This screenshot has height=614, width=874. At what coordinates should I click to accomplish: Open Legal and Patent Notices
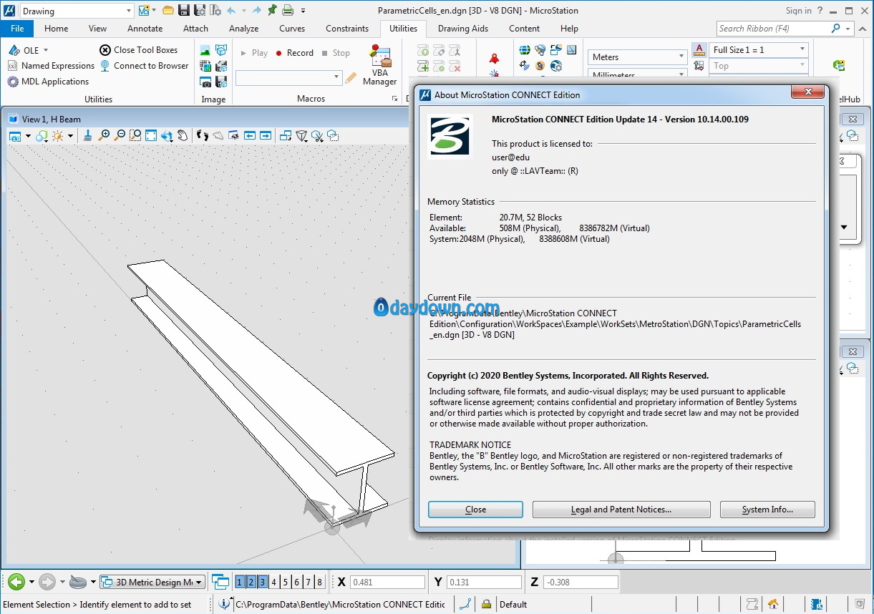point(621,510)
